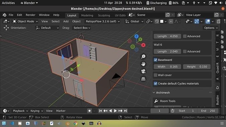Open the Object Mode dropdown
Image resolution: width=226 pixels, height=127 pixels.
25,21
